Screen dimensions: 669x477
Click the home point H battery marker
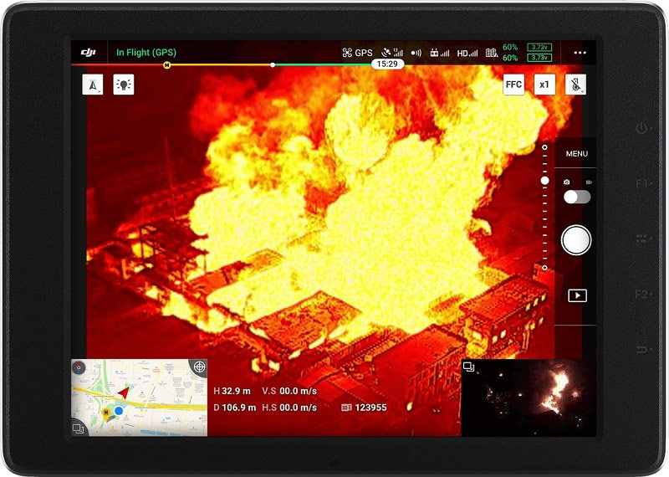tap(167, 65)
